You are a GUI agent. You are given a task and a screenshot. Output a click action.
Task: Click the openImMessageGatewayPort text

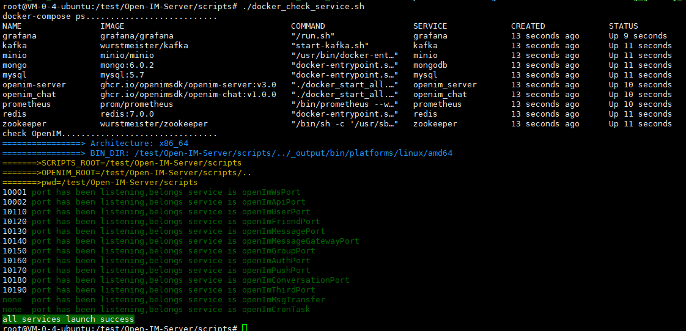(300, 241)
